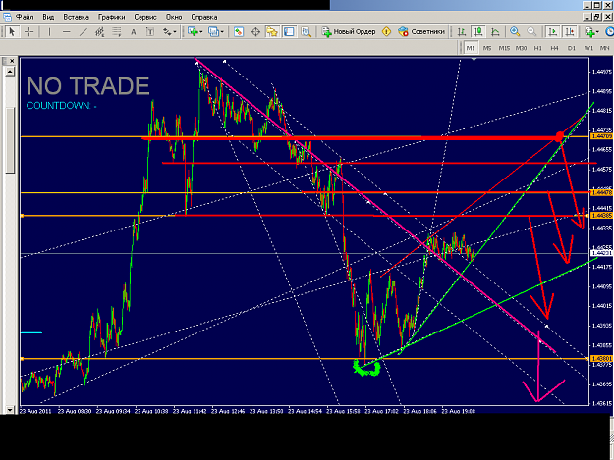Expand the Indicators dropdown arrow

pos(597,32)
